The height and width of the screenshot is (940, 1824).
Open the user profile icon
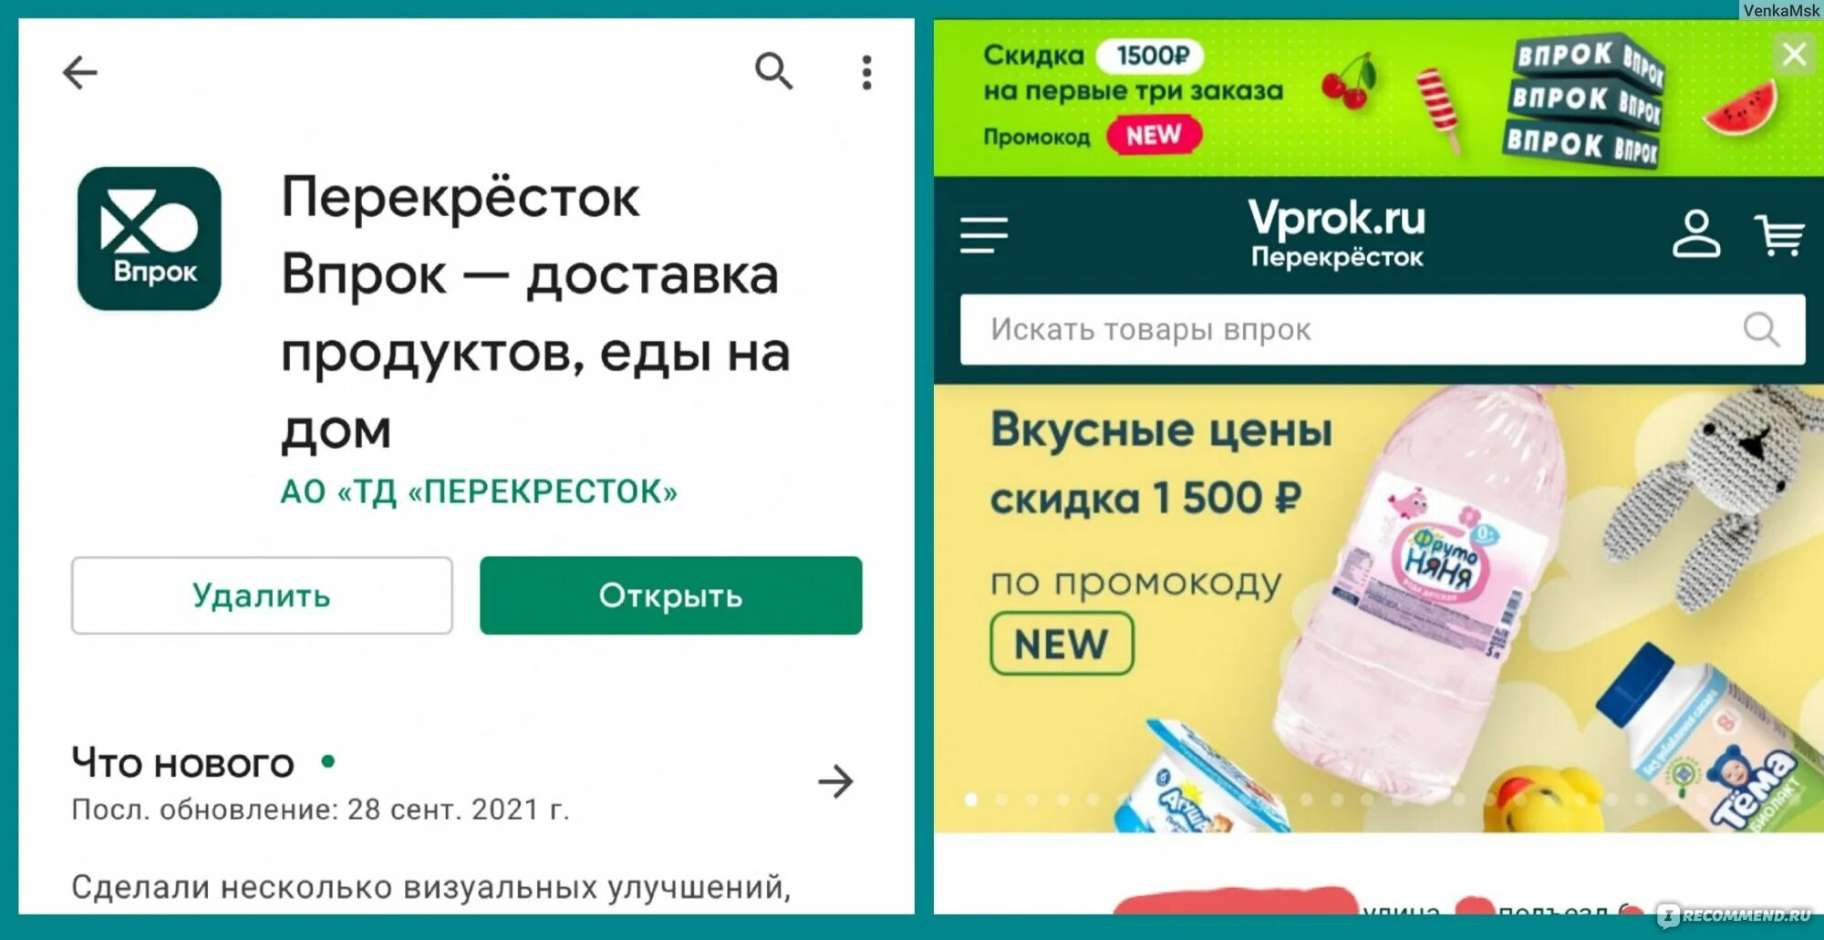point(1695,234)
